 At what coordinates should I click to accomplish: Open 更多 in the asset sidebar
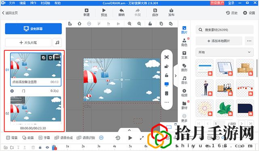[x=184, y=118]
